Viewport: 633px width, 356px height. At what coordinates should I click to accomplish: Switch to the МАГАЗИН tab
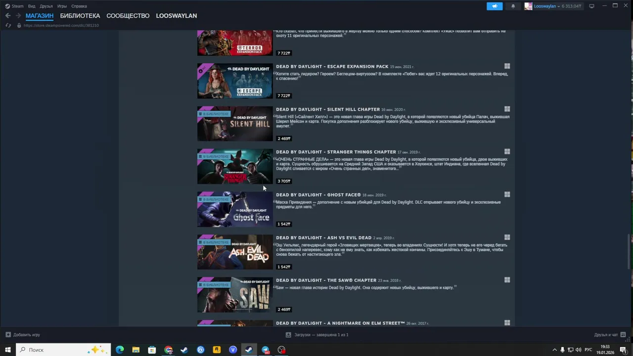click(x=40, y=16)
